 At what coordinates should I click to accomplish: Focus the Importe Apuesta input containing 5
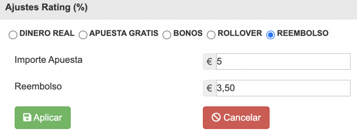283,61
